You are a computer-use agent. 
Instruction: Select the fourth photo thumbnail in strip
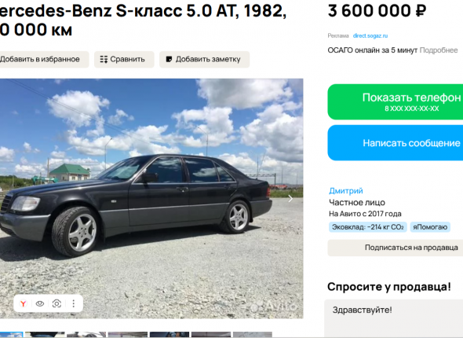128,335
